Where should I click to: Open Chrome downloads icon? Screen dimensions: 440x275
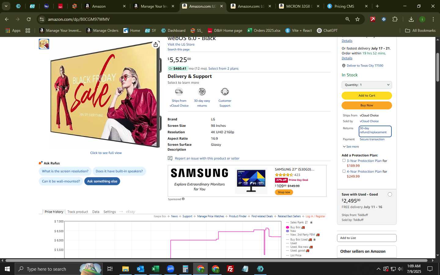click(x=411, y=19)
